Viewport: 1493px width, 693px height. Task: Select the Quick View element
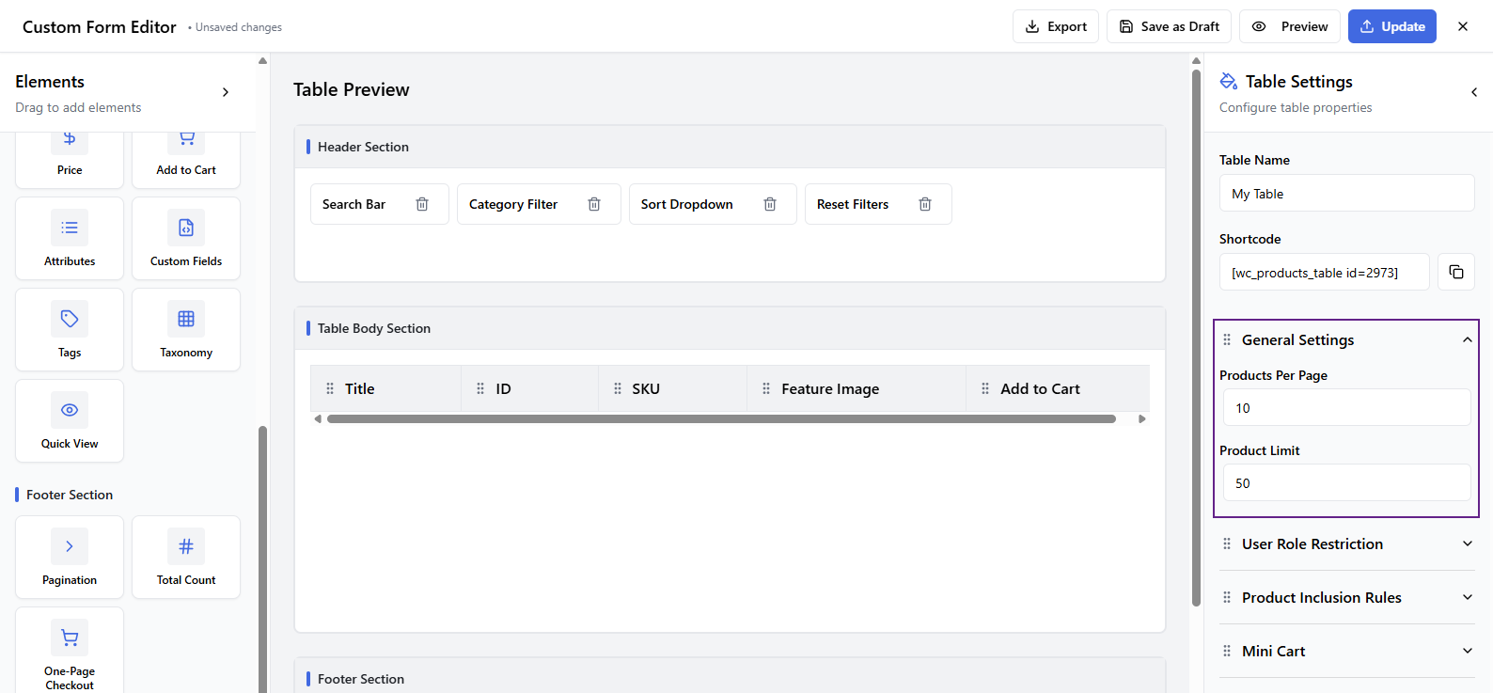click(70, 420)
